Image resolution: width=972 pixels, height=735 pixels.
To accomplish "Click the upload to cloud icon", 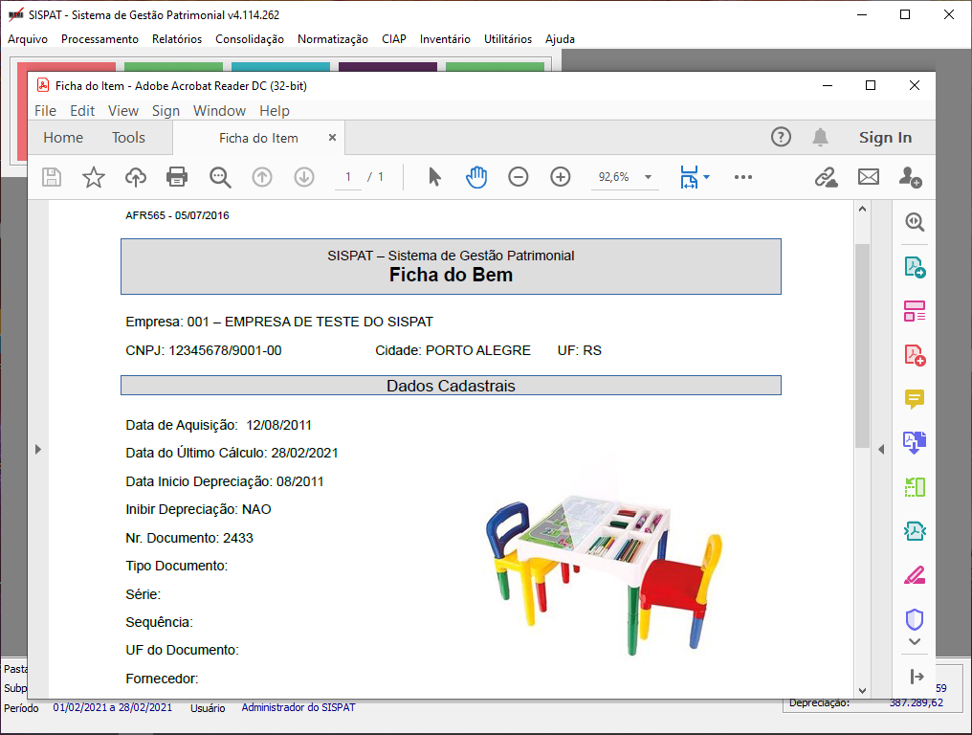I will coord(136,177).
